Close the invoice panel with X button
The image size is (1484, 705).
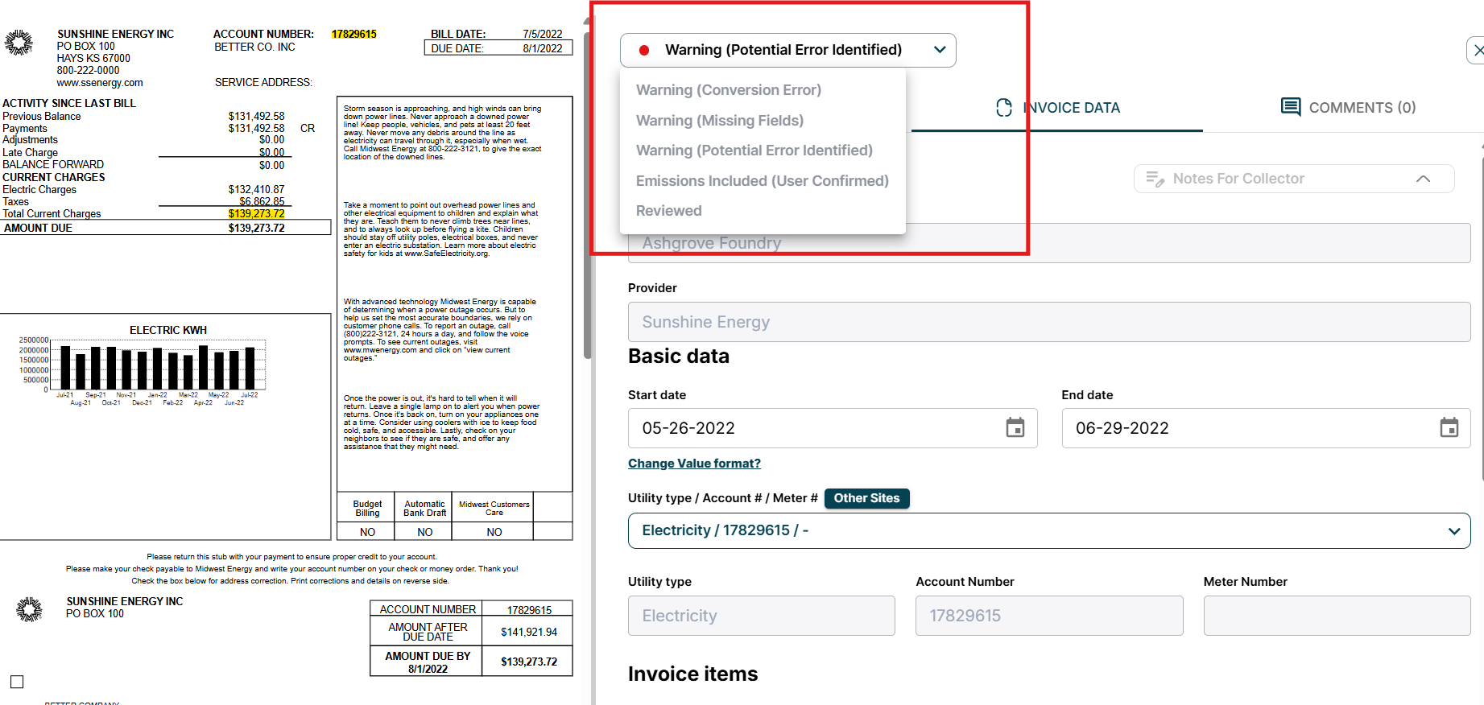(1477, 51)
